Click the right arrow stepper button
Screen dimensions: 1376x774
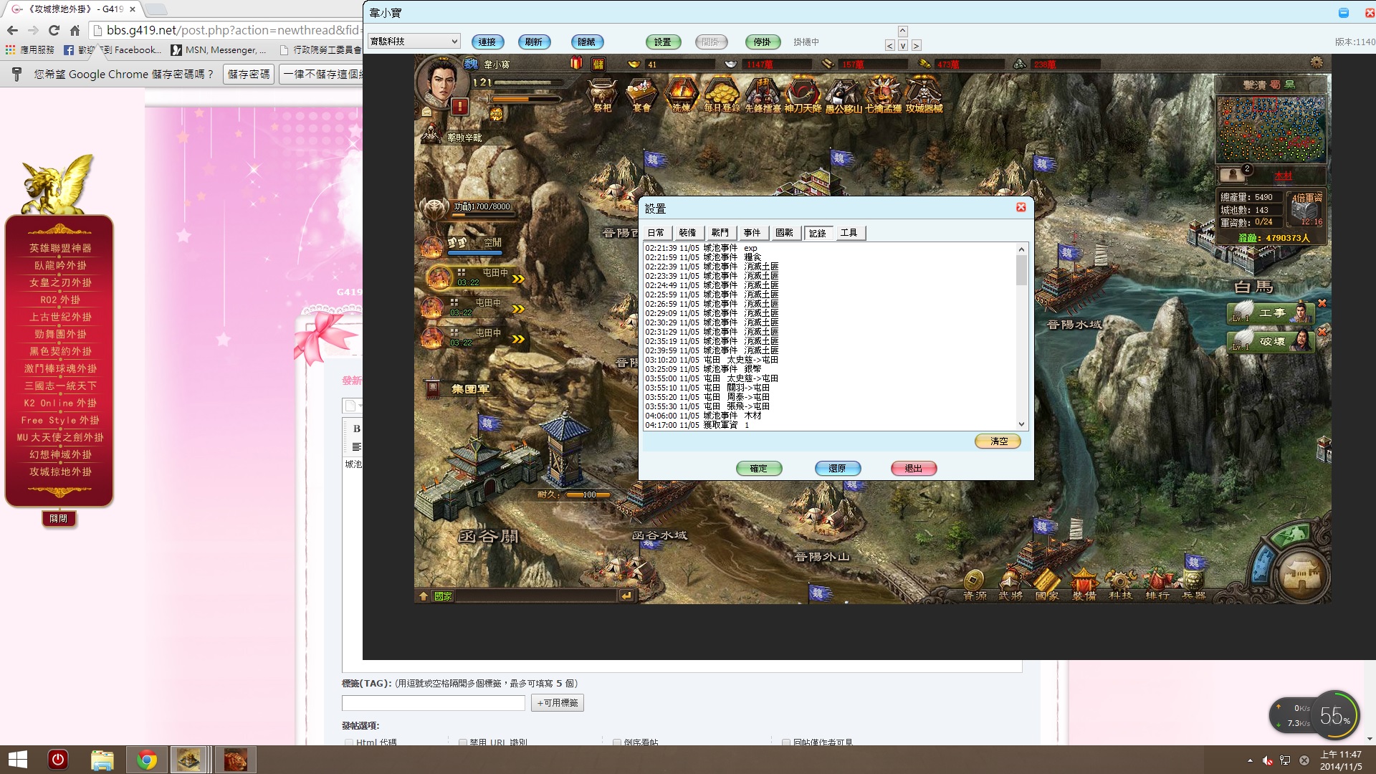[917, 45]
